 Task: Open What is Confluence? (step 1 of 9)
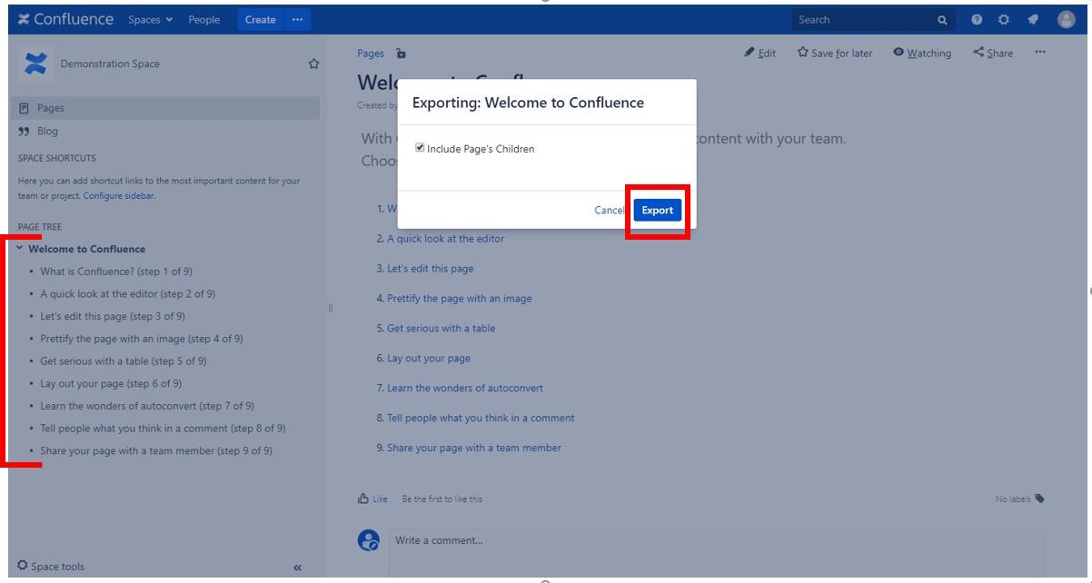tap(116, 272)
